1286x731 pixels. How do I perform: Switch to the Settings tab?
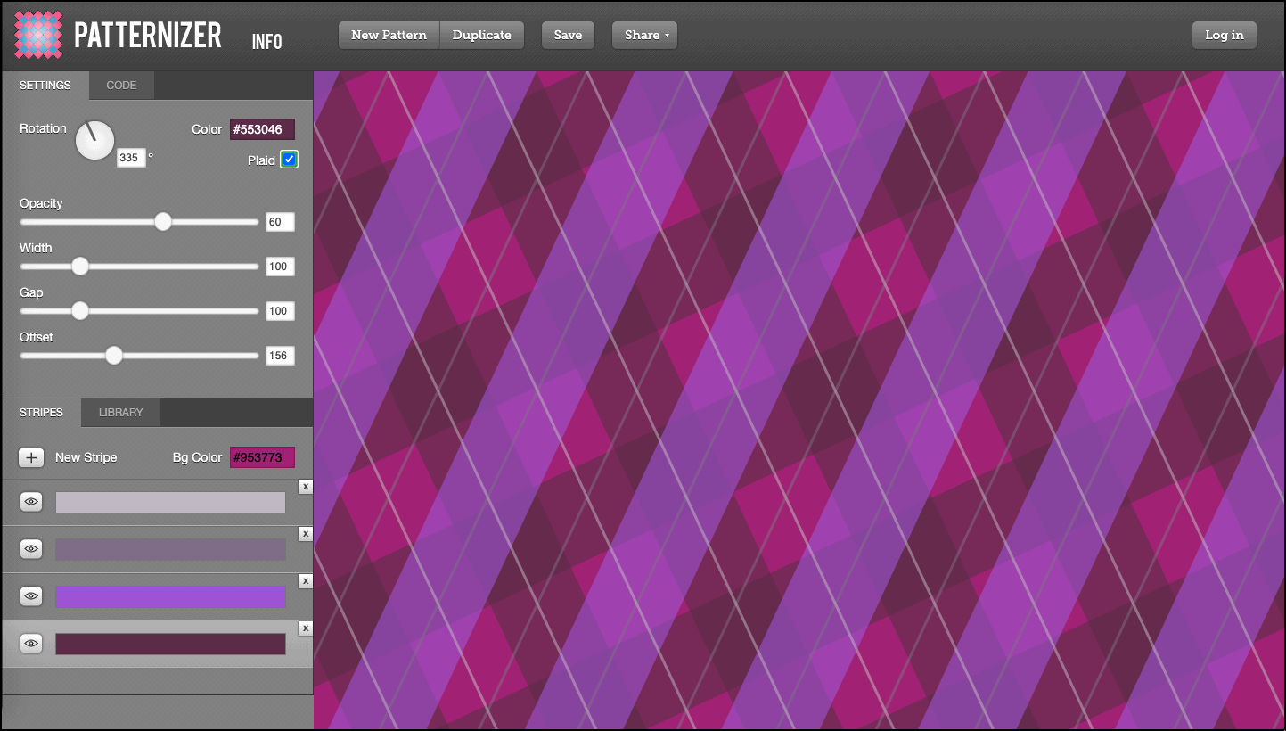[x=45, y=86]
